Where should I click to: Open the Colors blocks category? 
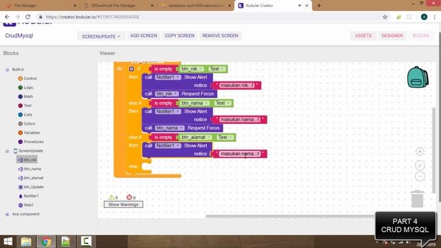(27, 123)
